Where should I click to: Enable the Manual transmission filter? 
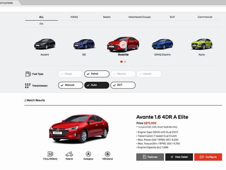70,85
